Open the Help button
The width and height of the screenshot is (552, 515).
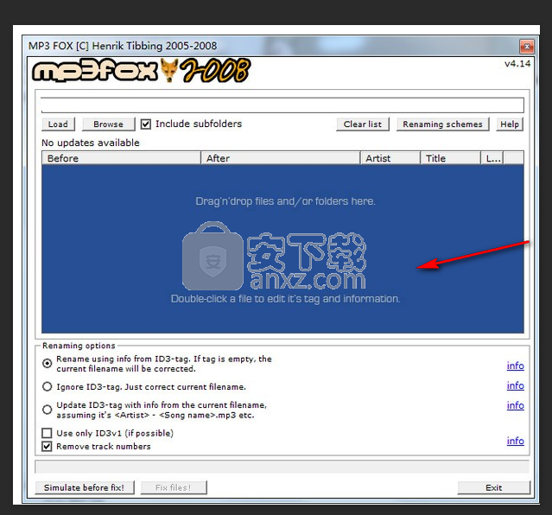point(510,124)
